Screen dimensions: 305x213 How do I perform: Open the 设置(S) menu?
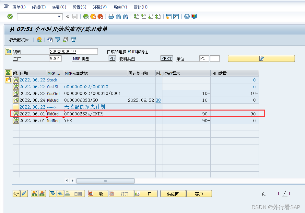(79, 7)
